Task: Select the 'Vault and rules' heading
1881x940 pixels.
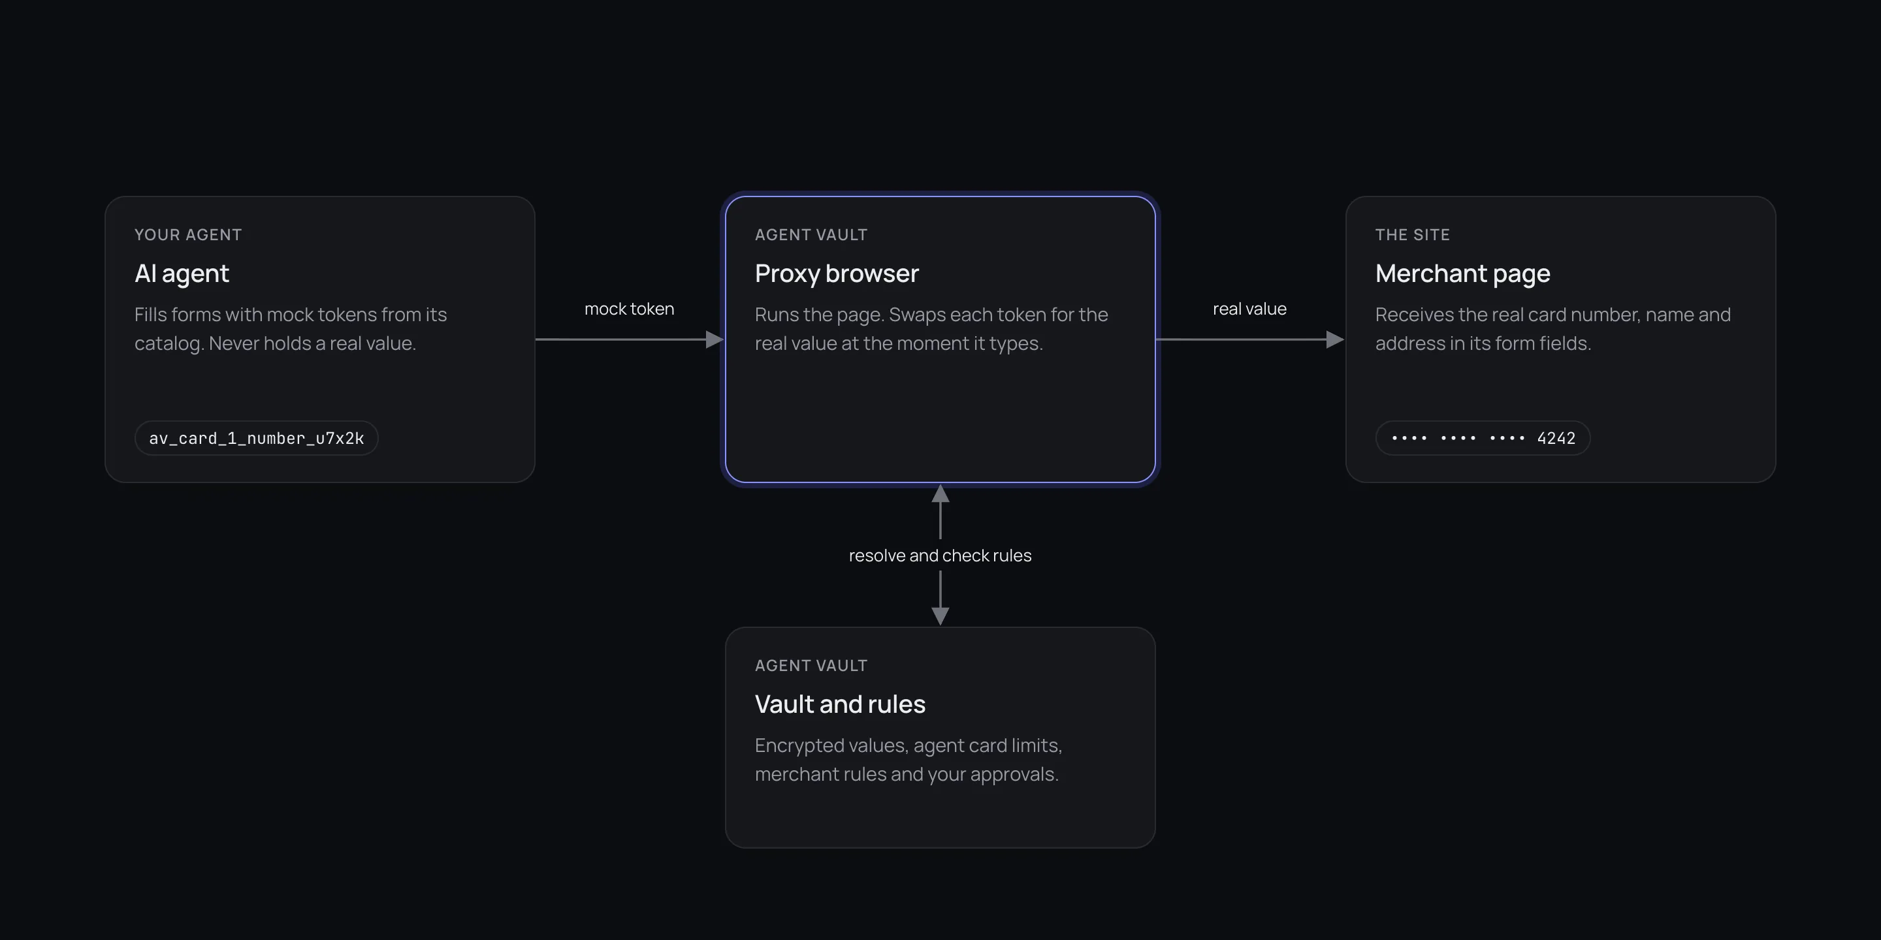Action: (x=840, y=704)
